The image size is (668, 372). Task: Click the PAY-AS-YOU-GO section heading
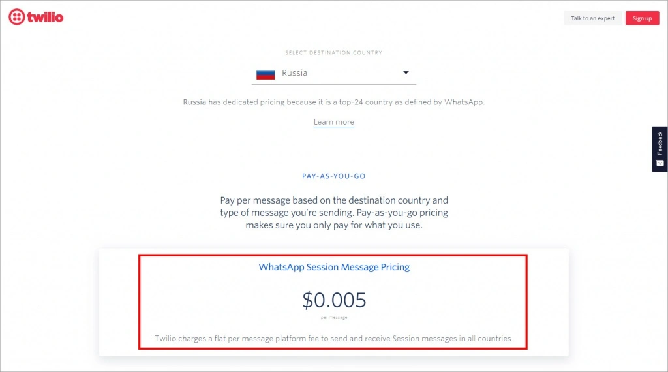point(333,176)
